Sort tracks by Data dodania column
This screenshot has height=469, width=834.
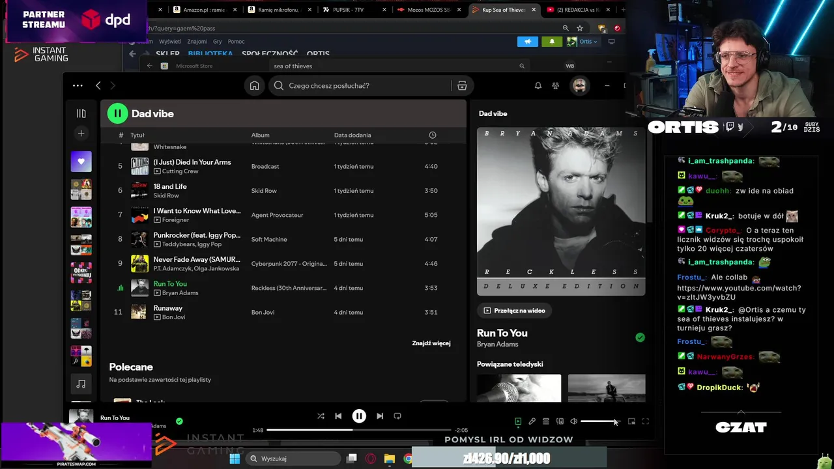coord(352,135)
